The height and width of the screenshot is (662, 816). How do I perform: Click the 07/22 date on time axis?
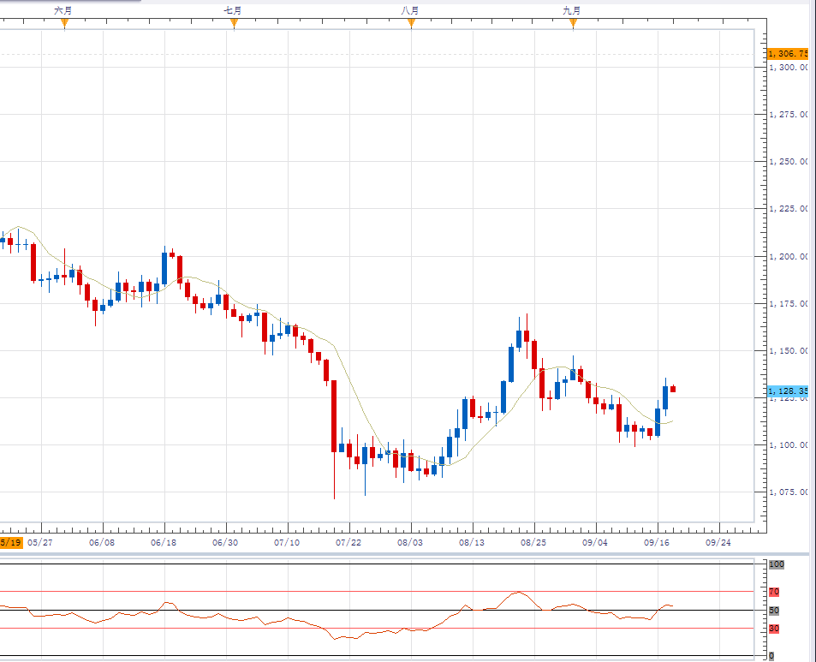pyautogui.click(x=348, y=542)
